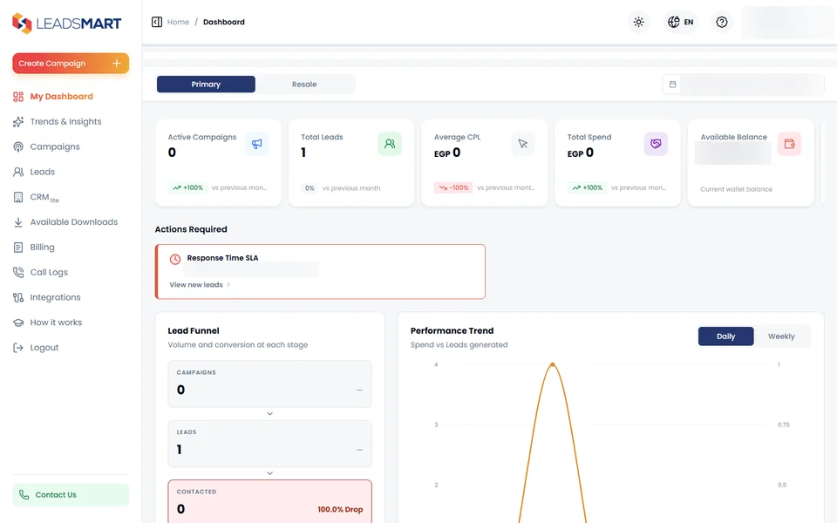This screenshot has height=523, width=837.
Task: Click the Contacted funnel stage card
Action: point(270,502)
